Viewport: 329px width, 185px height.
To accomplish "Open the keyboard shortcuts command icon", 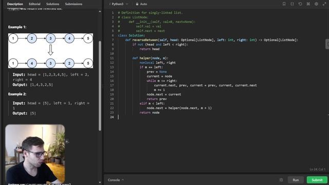I will 308,4.
